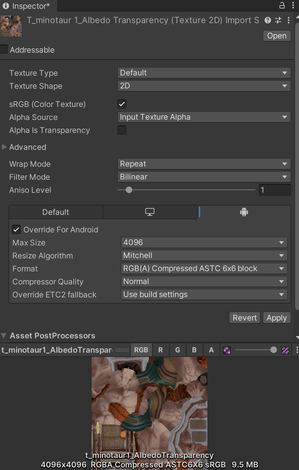Click the preset selector sliders icon
This screenshot has width=299, height=470.
pos(278,20)
